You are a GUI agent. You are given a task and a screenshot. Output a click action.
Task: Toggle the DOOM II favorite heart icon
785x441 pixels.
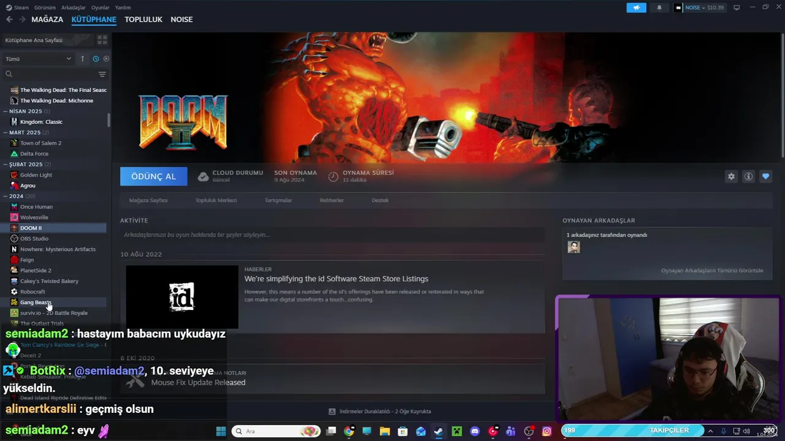765,176
